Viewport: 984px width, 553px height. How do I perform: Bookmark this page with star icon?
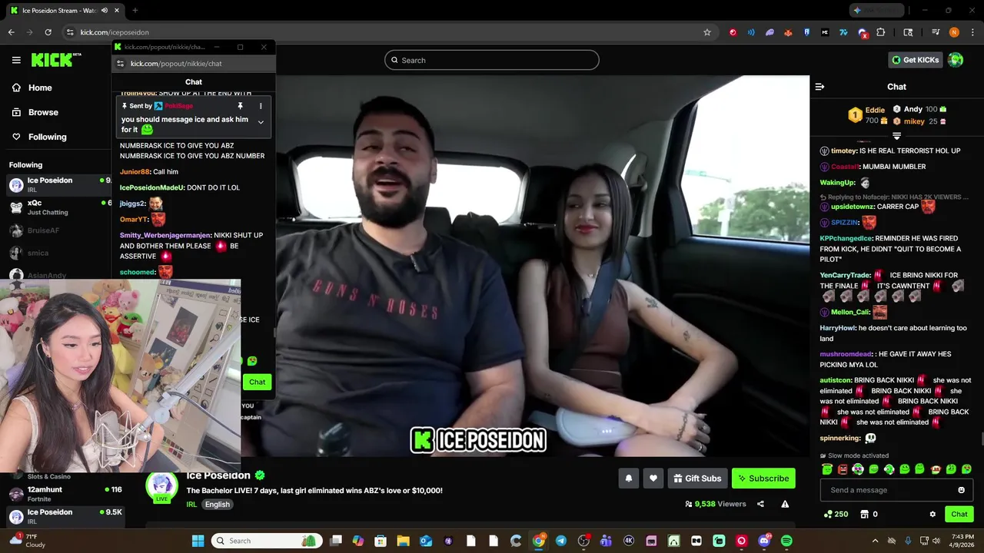(x=707, y=32)
